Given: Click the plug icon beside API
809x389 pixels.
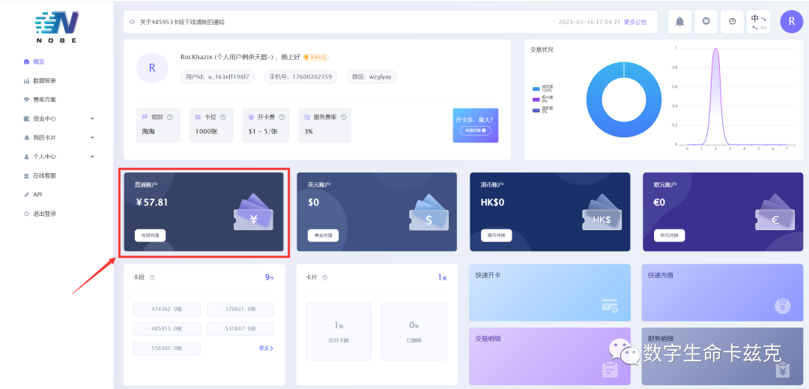Looking at the screenshot, I should click(x=26, y=195).
